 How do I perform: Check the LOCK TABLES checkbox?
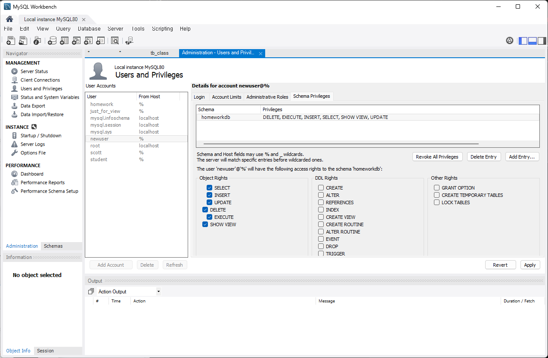tap(437, 202)
